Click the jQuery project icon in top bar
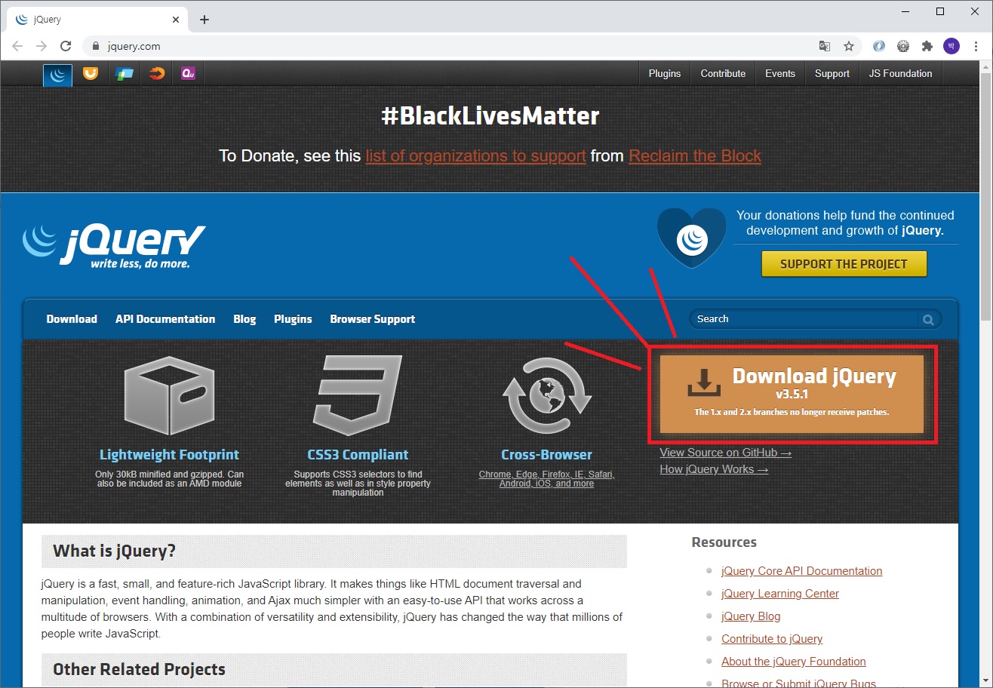Viewport: 993px width, 688px height. click(x=57, y=74)
